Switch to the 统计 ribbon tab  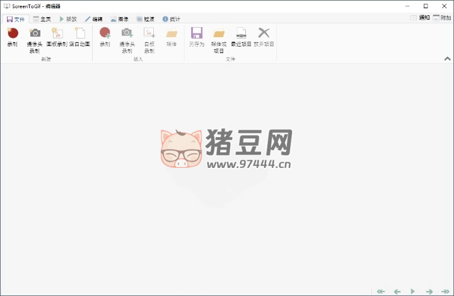tap(171, 19)
